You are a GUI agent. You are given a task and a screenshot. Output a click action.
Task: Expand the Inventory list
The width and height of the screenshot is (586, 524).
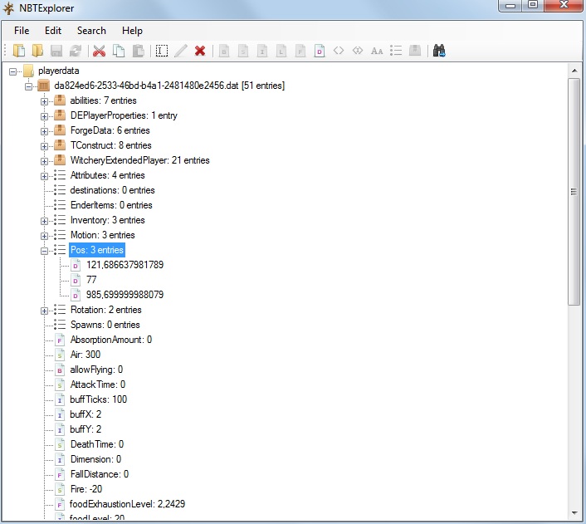pyautogui.click(x=44, y=221)
